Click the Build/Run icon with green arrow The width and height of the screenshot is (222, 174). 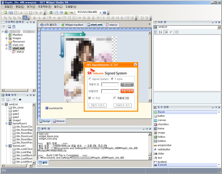[51, 12]
